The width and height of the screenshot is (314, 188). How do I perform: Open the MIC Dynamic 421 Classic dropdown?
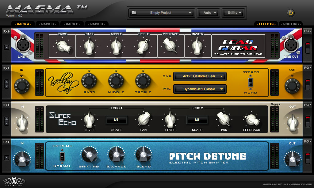pyautogui.click(x=200, y=89)
